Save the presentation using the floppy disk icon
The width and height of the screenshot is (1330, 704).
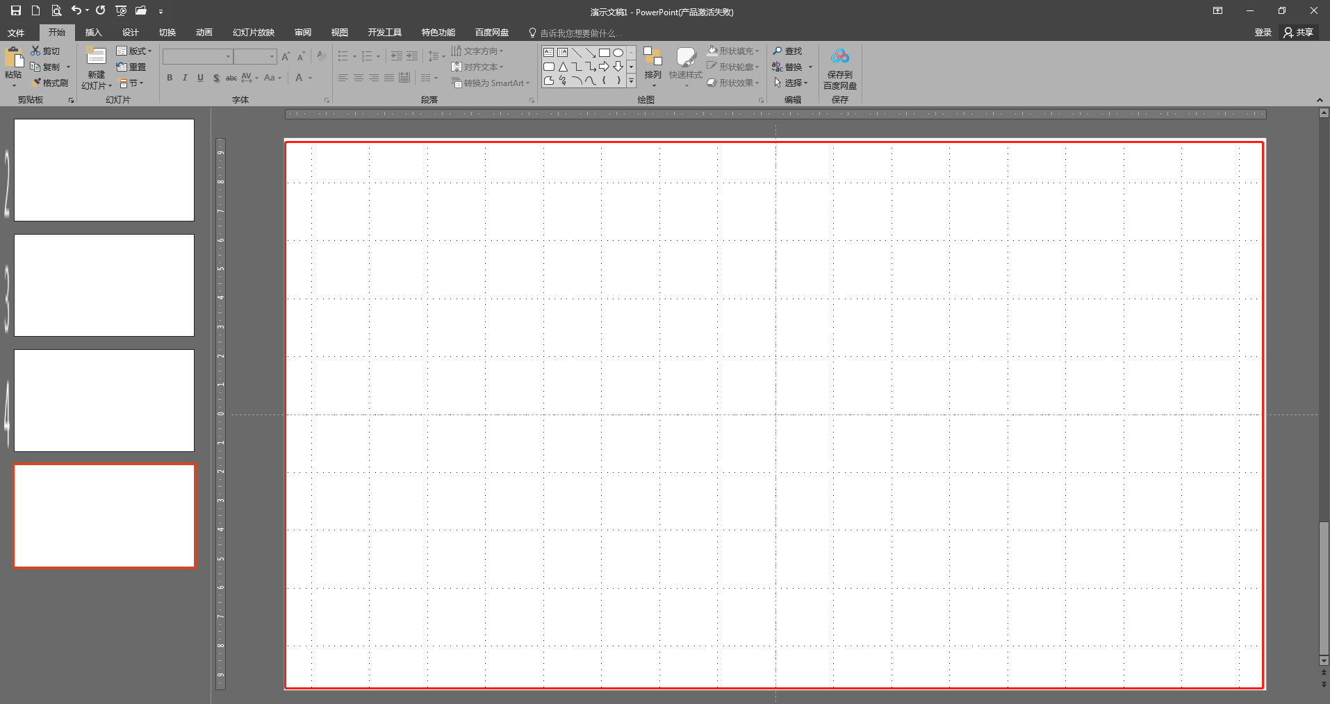coord(15,10)
